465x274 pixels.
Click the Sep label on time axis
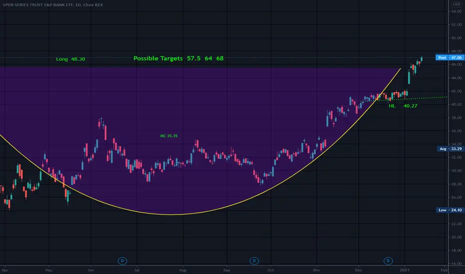(227, 270)
